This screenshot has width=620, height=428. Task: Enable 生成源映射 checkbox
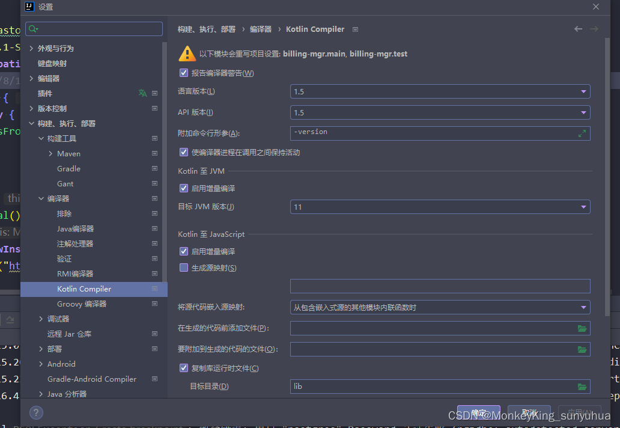(x=183, y=267)
